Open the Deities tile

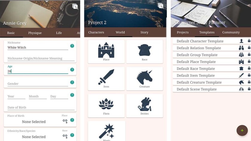coord(145,106)
